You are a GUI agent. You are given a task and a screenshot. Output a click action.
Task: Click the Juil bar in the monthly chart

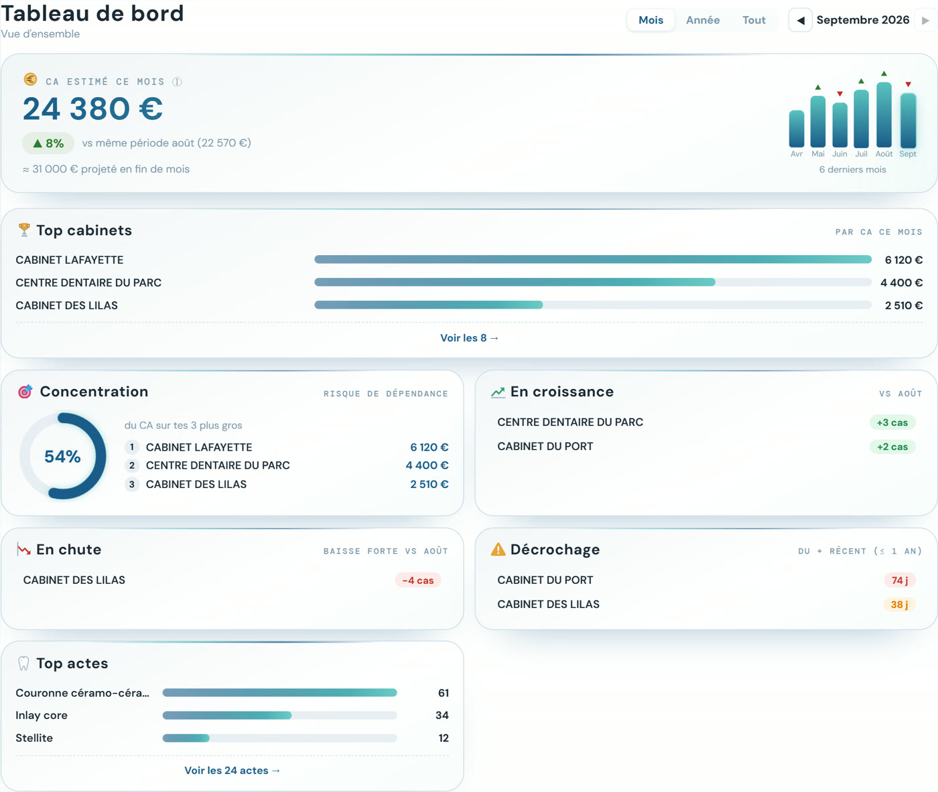pos(862,118)
